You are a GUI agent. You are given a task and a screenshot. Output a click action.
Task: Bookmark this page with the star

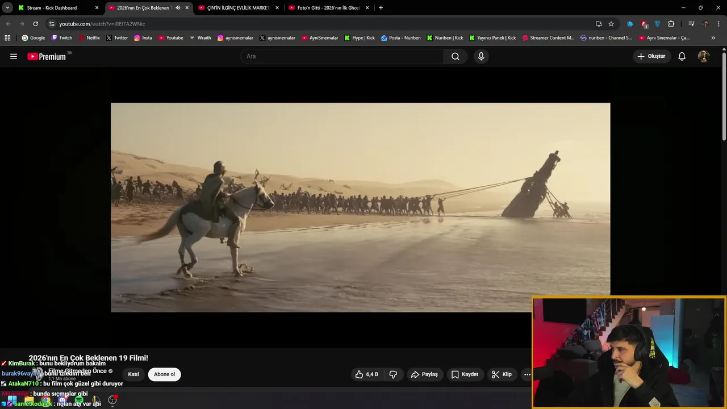[x=611, y=24]
